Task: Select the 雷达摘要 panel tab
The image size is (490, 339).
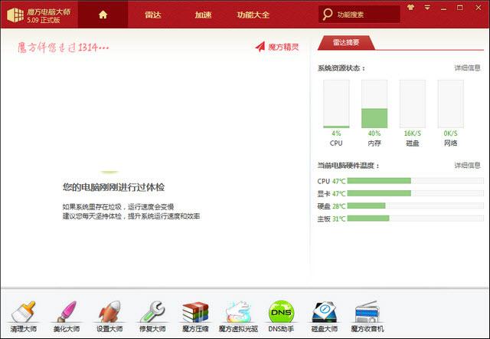Action: [x=346, y=42]
